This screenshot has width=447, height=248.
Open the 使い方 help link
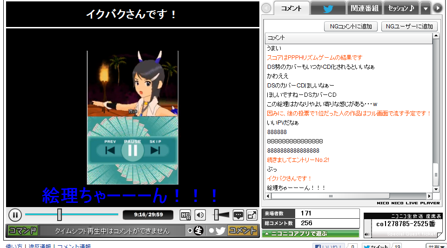[14, 246]
